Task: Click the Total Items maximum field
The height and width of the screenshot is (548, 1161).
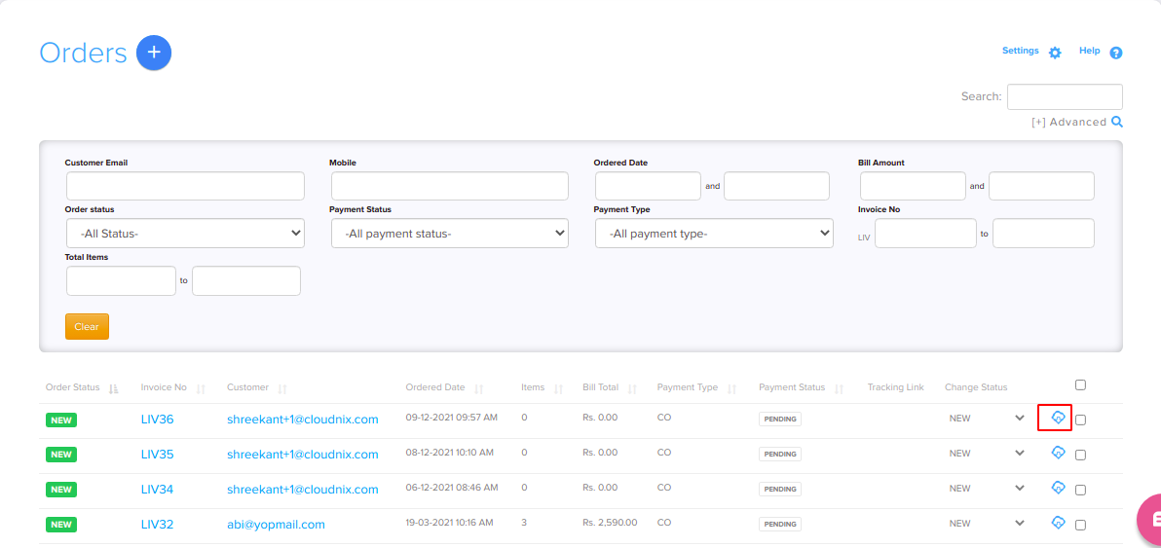Action: tap(246, 281)
